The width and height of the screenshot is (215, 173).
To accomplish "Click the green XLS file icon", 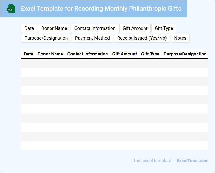I will click(x=11, y=9).
